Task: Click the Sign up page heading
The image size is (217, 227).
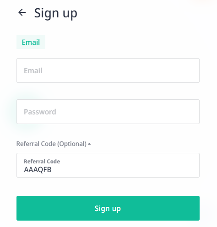Action: [56, 13]
